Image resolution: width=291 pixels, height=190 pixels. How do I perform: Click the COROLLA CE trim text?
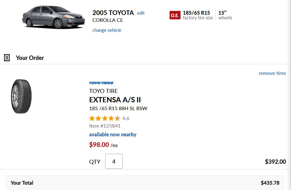[x=108, y=20]
